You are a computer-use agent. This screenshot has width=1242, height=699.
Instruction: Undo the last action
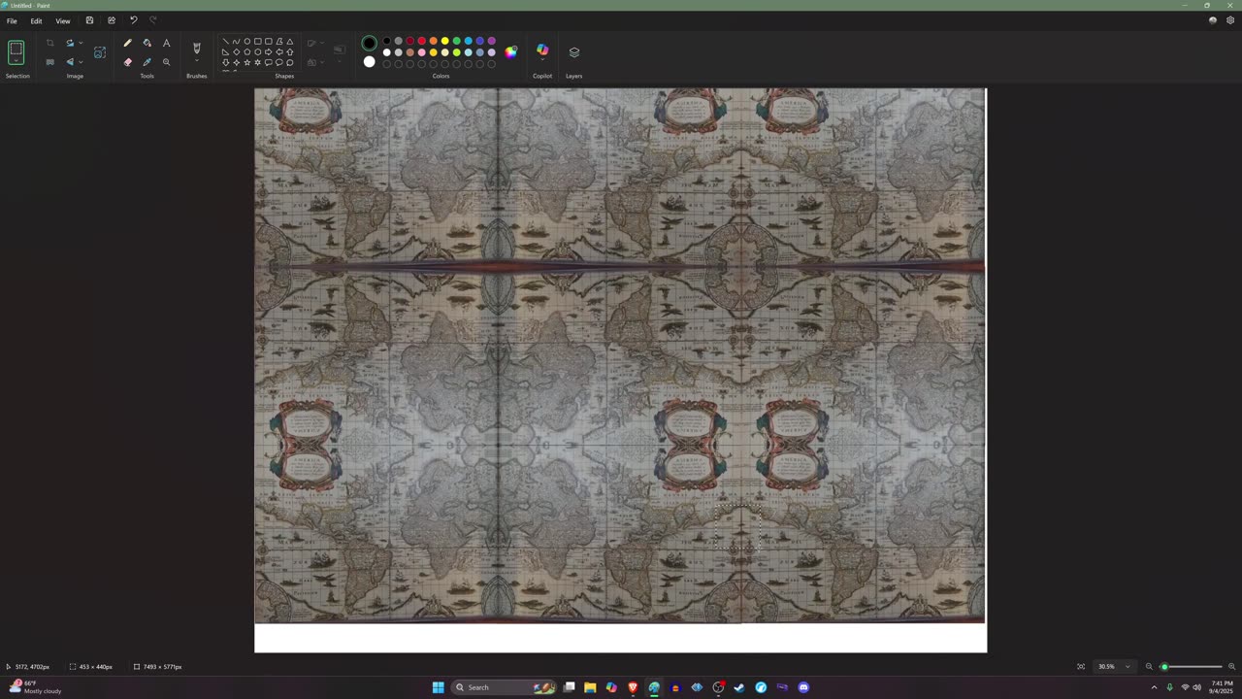[133, 20]
